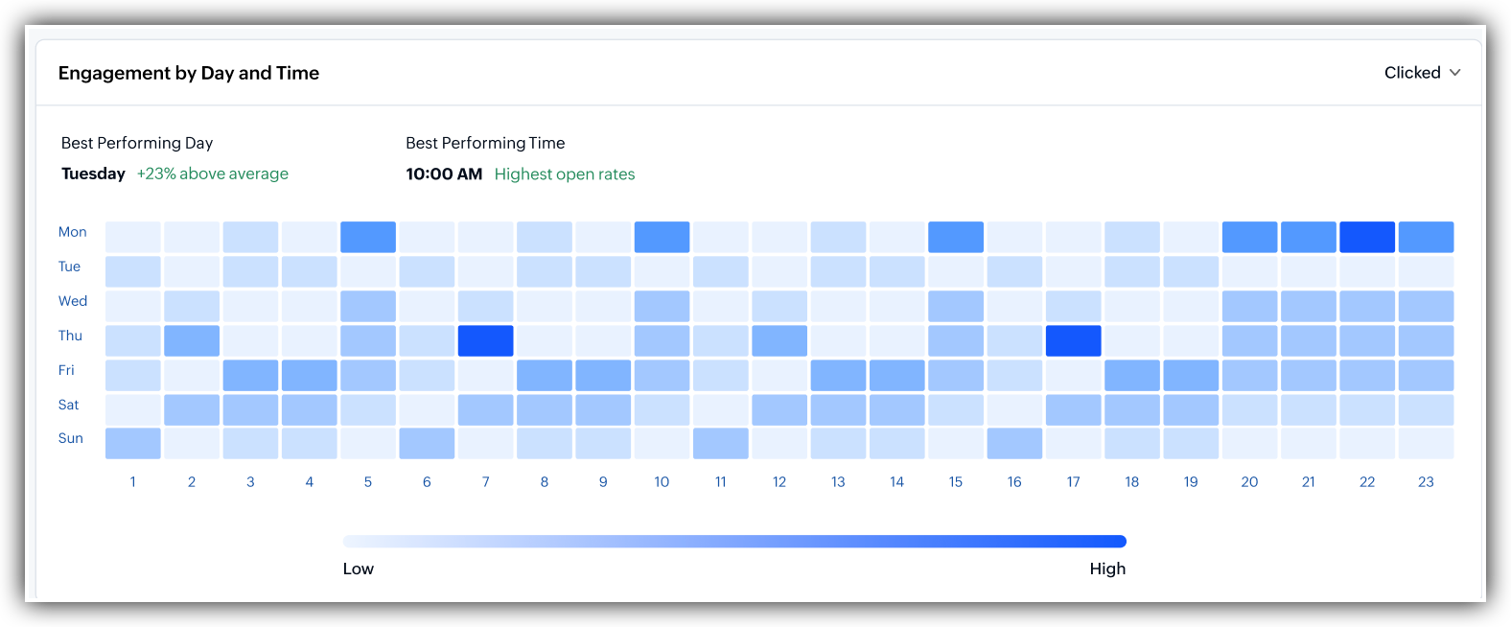Click the Saturday hour 12 cell

pos(779,409)
